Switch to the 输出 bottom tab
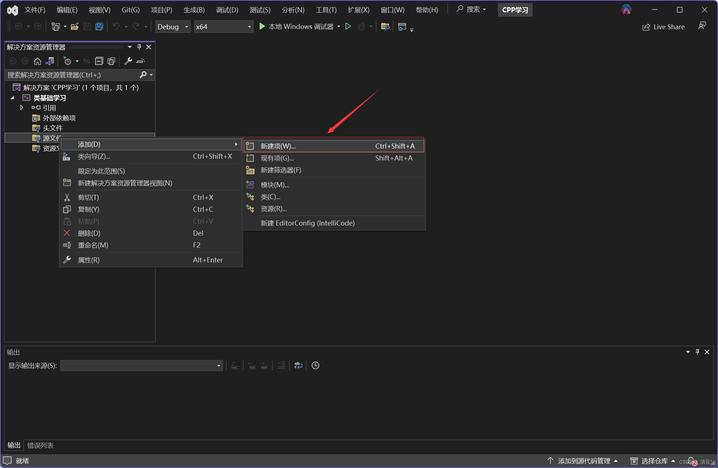The height and width of the screenshot is (468, 718). (14, 445)
